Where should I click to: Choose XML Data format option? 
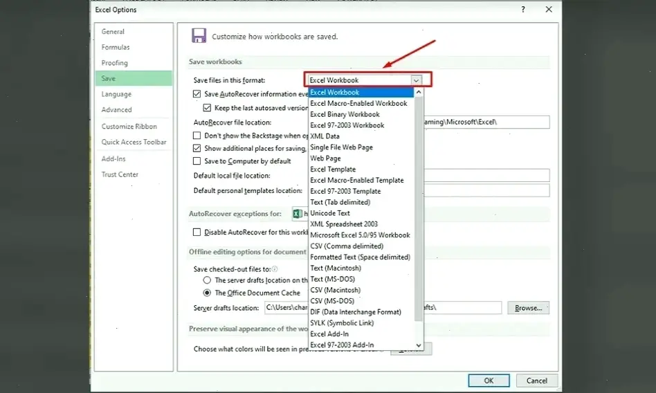click(361, 136)
